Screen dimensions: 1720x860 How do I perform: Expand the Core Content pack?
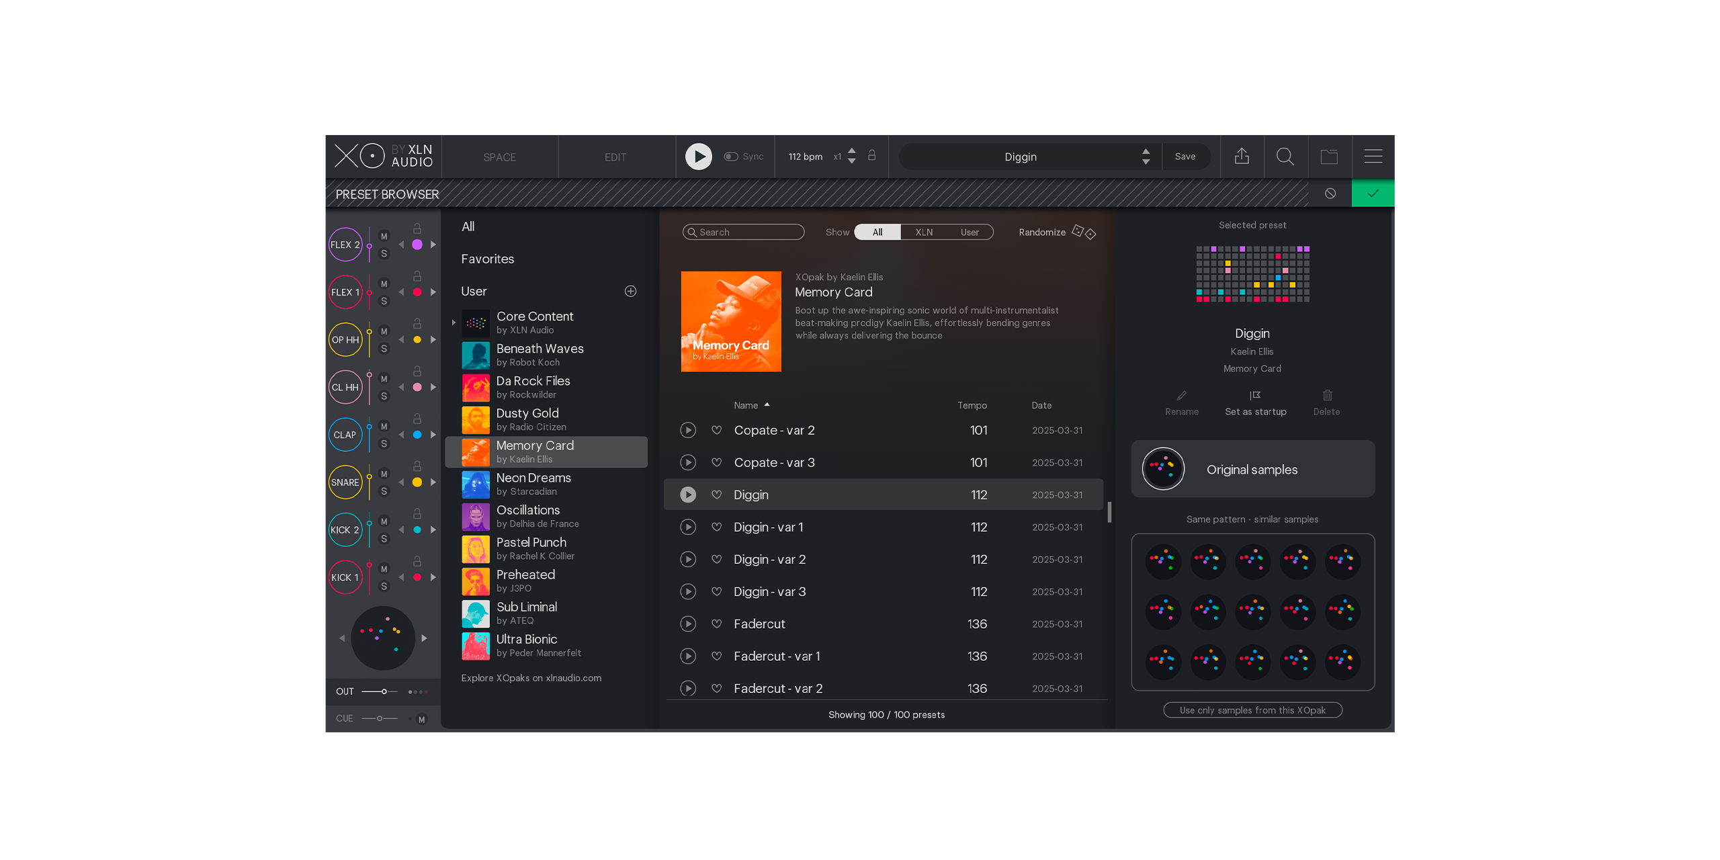[x=454, y=322]
